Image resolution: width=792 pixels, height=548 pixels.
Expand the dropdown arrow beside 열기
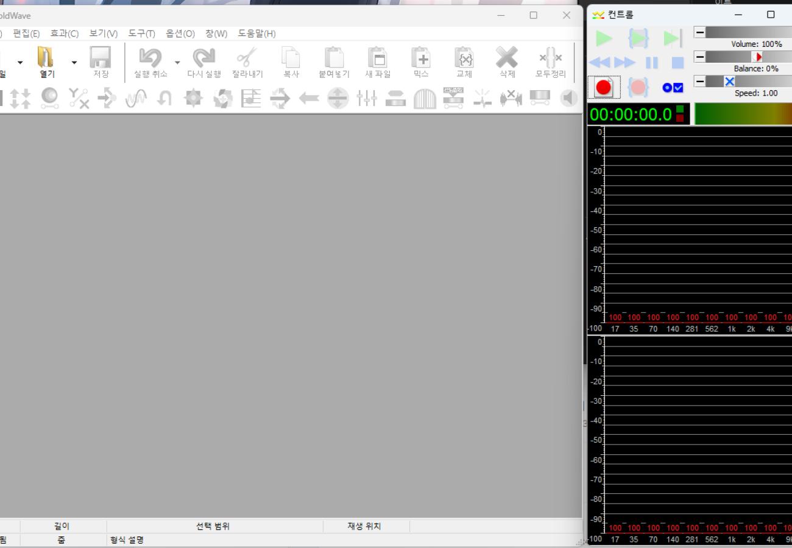pyautogui.click(x=74, y=62)
